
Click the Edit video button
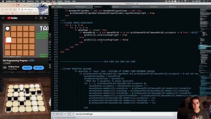pos(39,67)
